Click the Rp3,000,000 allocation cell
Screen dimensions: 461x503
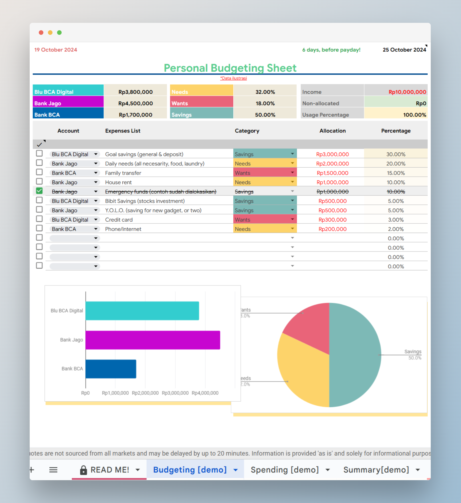tap(333, 154)
